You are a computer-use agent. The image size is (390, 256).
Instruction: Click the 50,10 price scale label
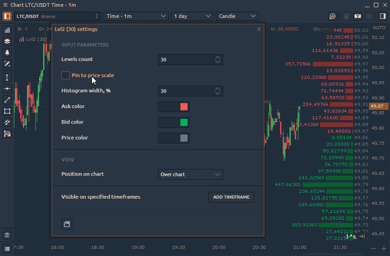point(378,38)
